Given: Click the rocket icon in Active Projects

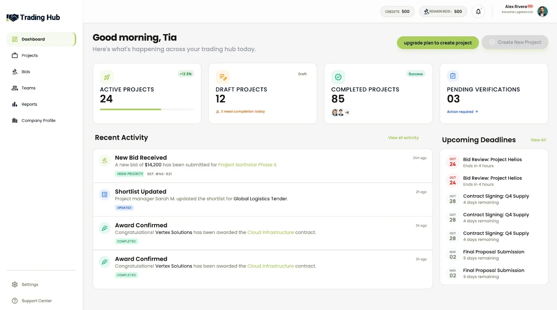Looking at the screenshot, I should (107, 77).
